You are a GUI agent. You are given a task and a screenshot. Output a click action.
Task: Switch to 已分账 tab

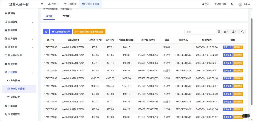click(x=66, y=16)
